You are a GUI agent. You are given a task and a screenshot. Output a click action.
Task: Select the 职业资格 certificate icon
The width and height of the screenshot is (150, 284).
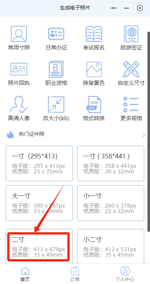pos(56,69)
